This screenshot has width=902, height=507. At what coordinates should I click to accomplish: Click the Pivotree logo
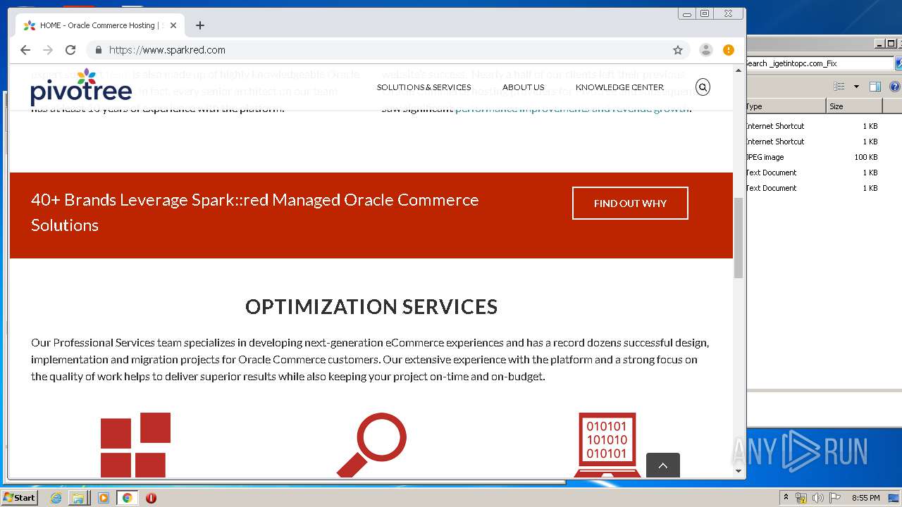coord(81,87)
